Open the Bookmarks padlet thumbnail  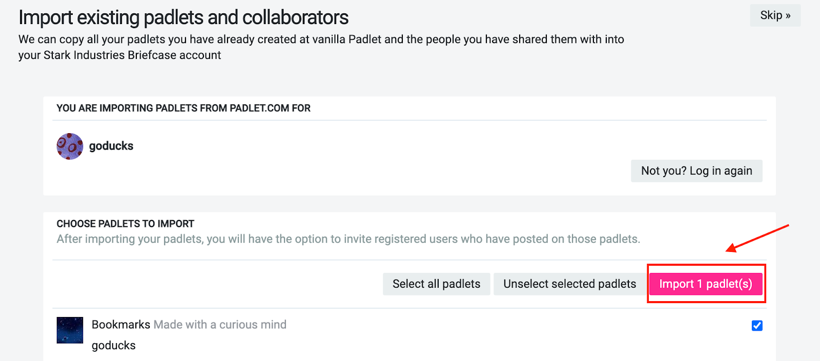coord(70,330)
